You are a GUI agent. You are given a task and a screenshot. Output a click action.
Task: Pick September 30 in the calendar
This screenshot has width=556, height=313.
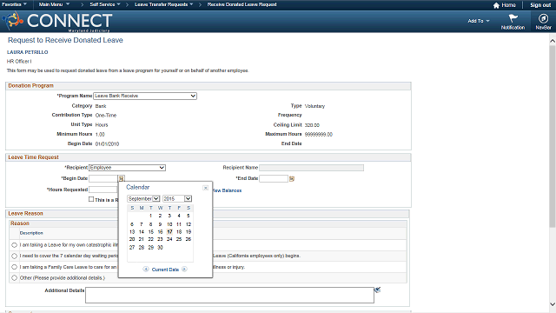click(160, 248)
